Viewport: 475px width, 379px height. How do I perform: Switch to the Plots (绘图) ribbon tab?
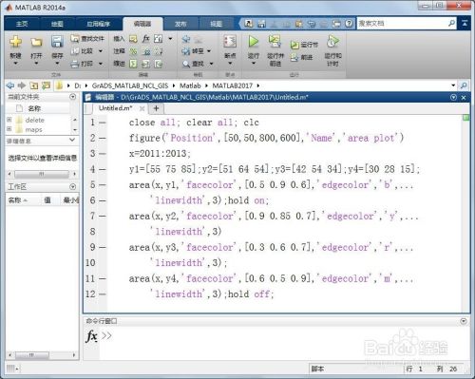[57, 24]
